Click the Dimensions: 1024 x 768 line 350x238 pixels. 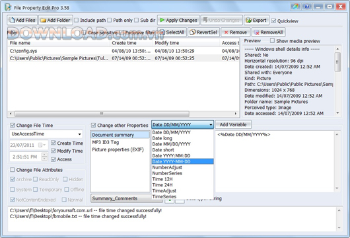click(269, 90)
